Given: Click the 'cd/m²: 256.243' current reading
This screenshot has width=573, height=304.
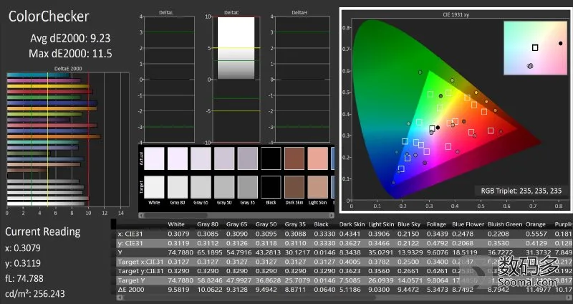Looking at the screenshot, I should (35, 293).
